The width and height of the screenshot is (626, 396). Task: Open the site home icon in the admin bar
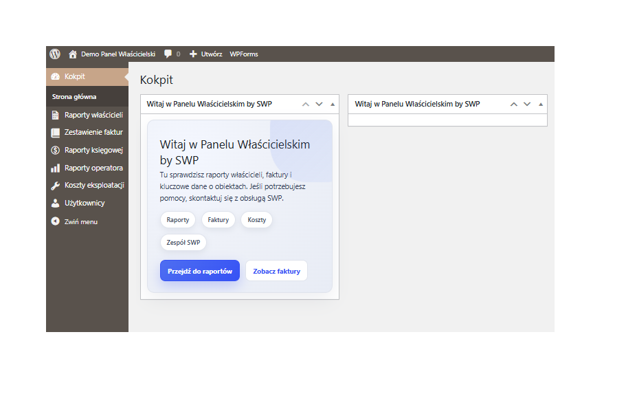72,54
